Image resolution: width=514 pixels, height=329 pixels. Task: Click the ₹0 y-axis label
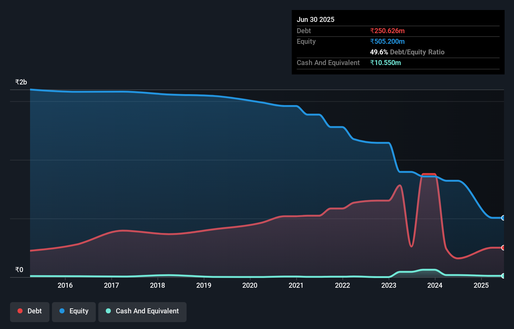pos(19,270)
